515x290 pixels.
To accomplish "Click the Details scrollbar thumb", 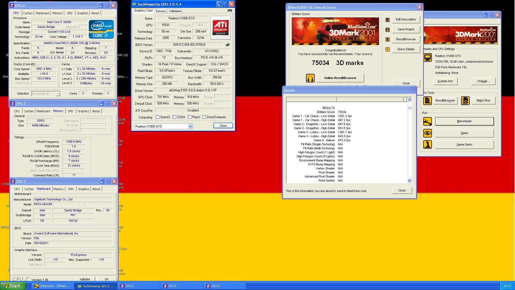I will pos(409,108).
